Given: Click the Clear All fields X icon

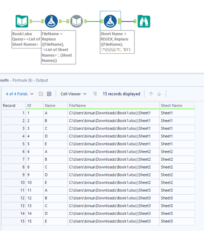Looking at the screenshot, I should [49, 94].
